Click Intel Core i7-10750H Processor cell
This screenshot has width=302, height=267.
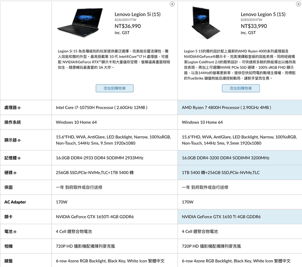point(115,108)
